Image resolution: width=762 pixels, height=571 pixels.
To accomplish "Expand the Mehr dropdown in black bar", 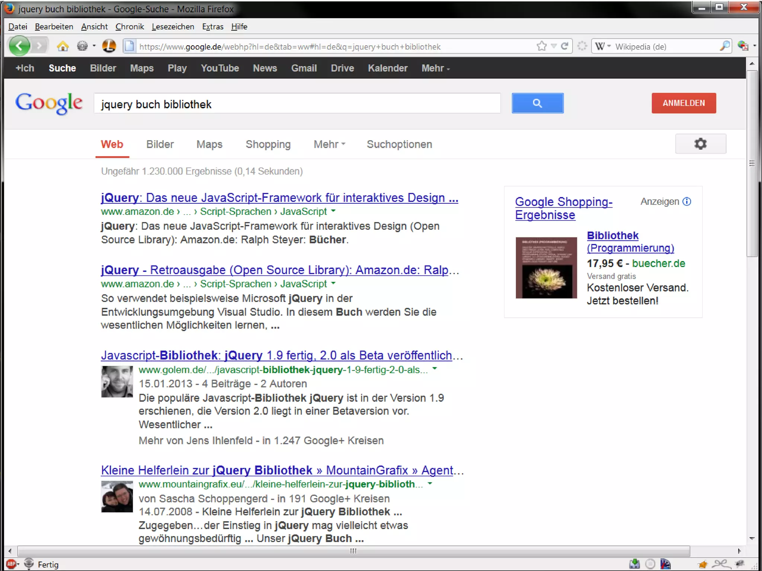I will click(x=435, y=68).
